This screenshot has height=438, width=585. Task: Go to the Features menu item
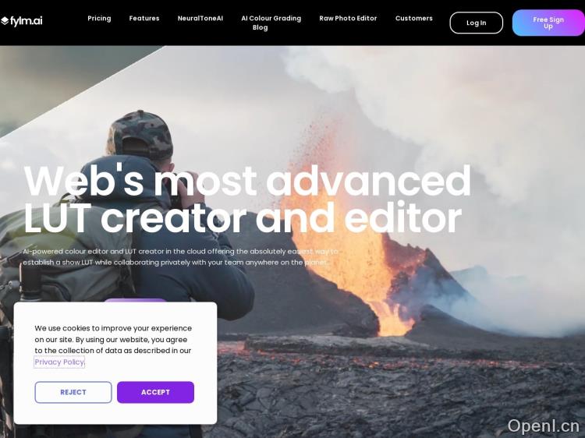pyautogui.click(x=144, y=18)
